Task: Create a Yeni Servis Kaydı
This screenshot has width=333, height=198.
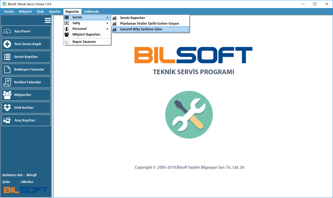Action: click(26, 44)
